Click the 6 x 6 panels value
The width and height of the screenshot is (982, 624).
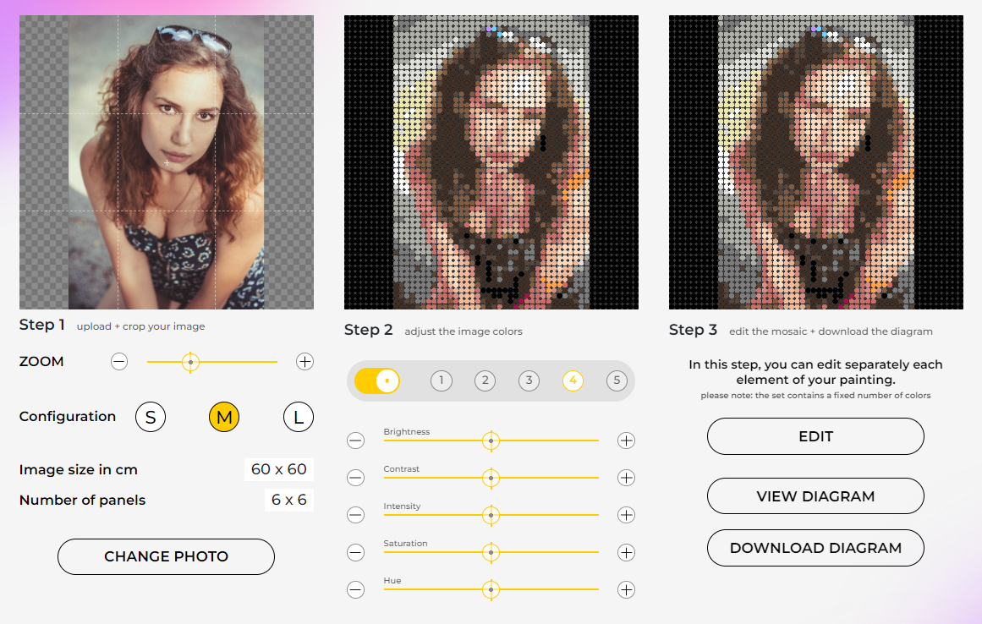point(288,500)
